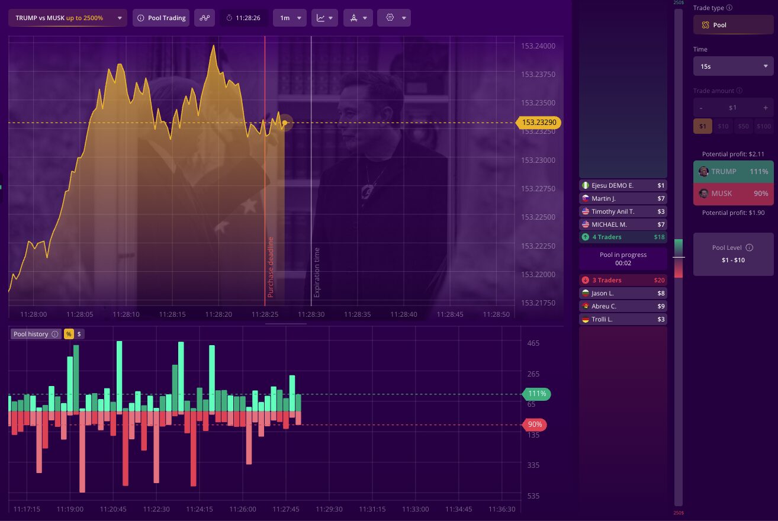Switch pool history to percent view
This screenshot has width=778, height=521.
pyautogui.click(x=69, y=334)
